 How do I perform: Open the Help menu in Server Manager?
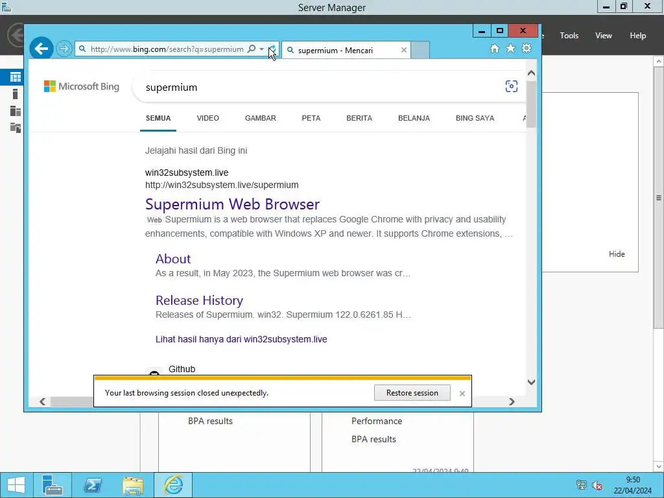(638, 36)
